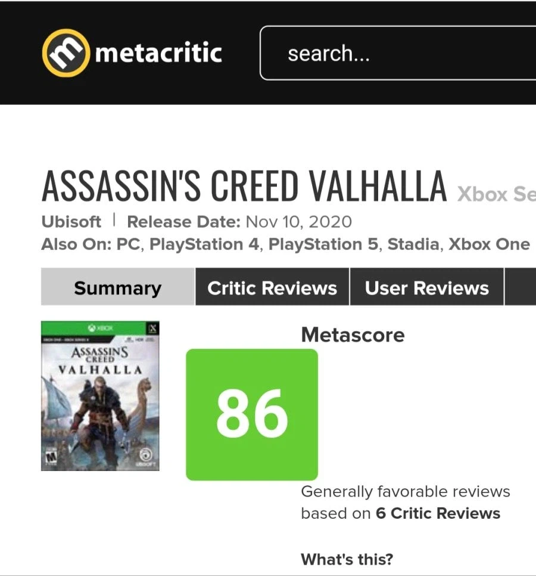Click the "What's this?" link
The height and width of the screenshot is (576, 536).
(347, 559)
